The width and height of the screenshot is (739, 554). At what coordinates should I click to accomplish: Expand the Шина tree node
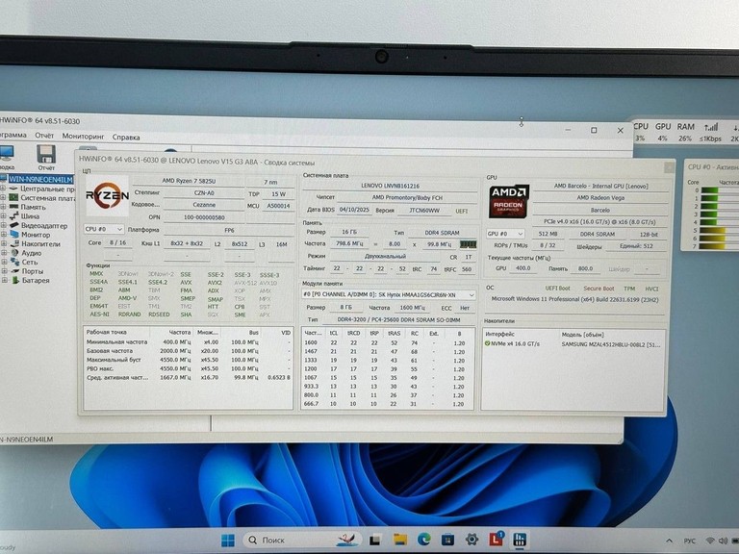coord(3,216)
